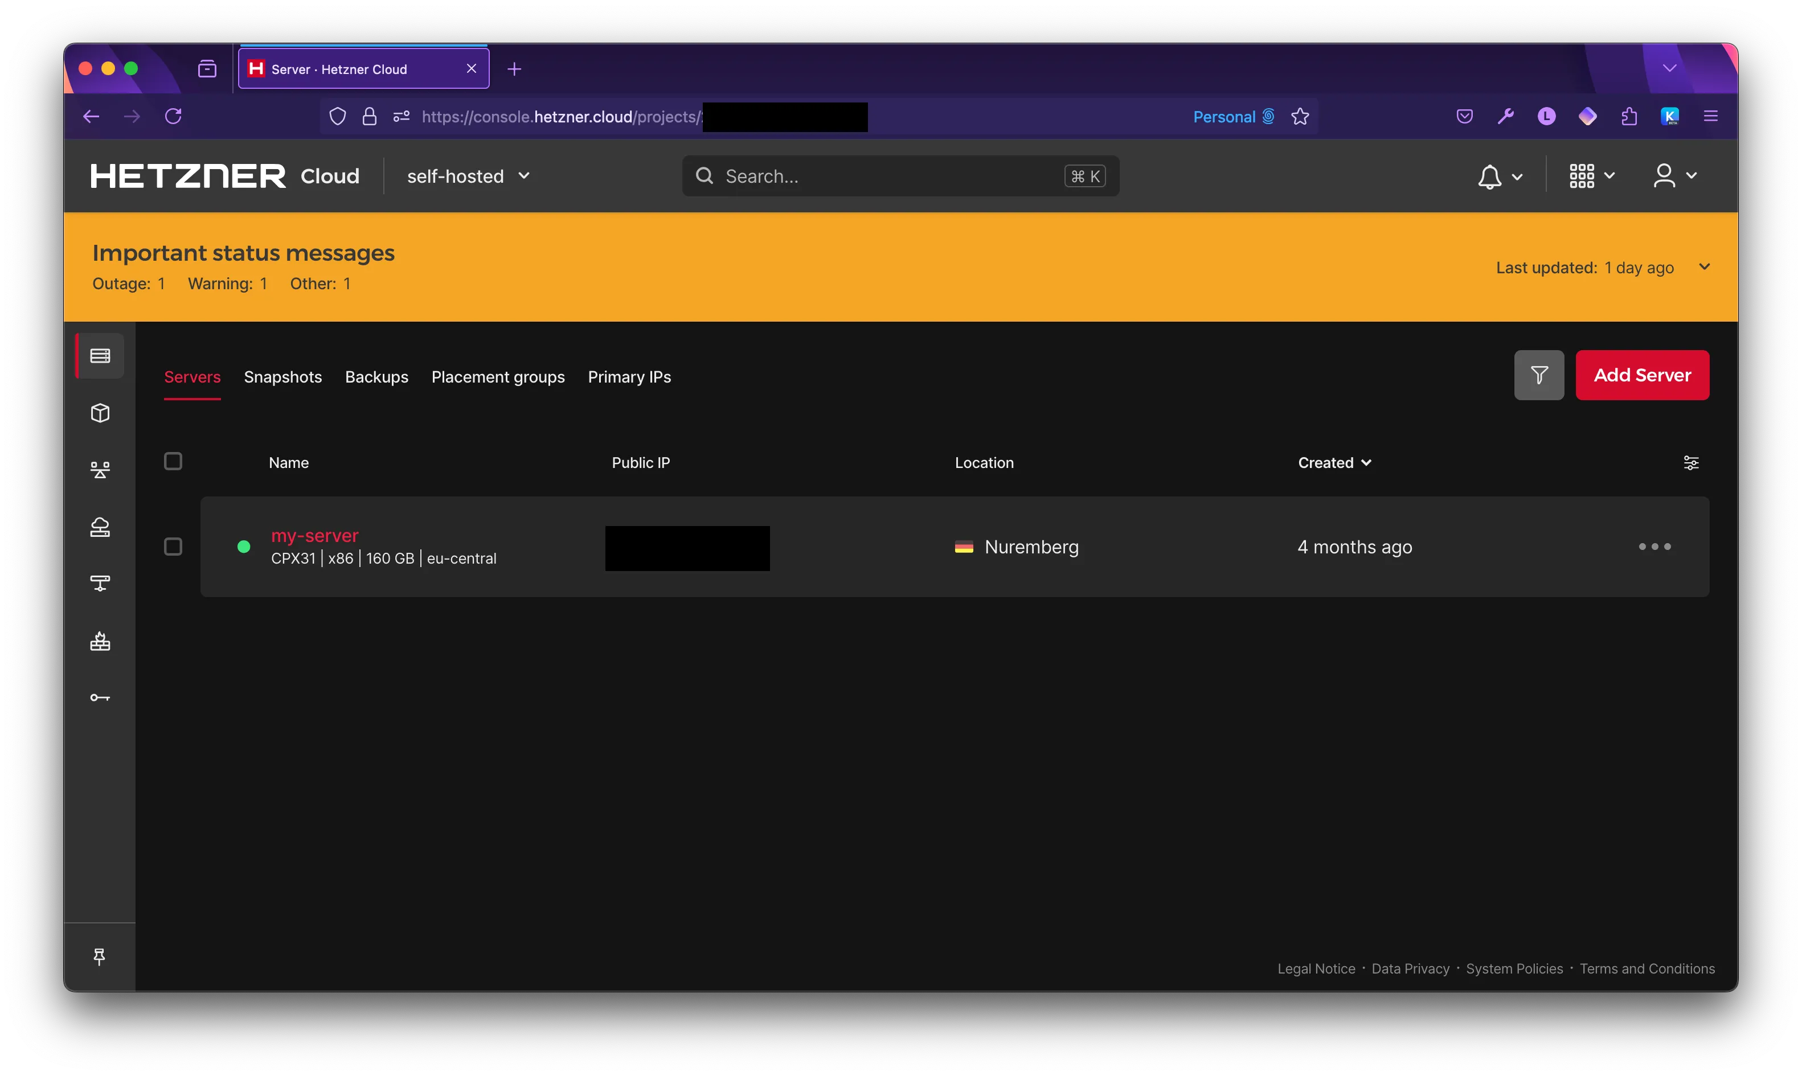Screen dimensions: 1802x1076
Task: Click the Personal container label
Action: [x=1233, y=117]
